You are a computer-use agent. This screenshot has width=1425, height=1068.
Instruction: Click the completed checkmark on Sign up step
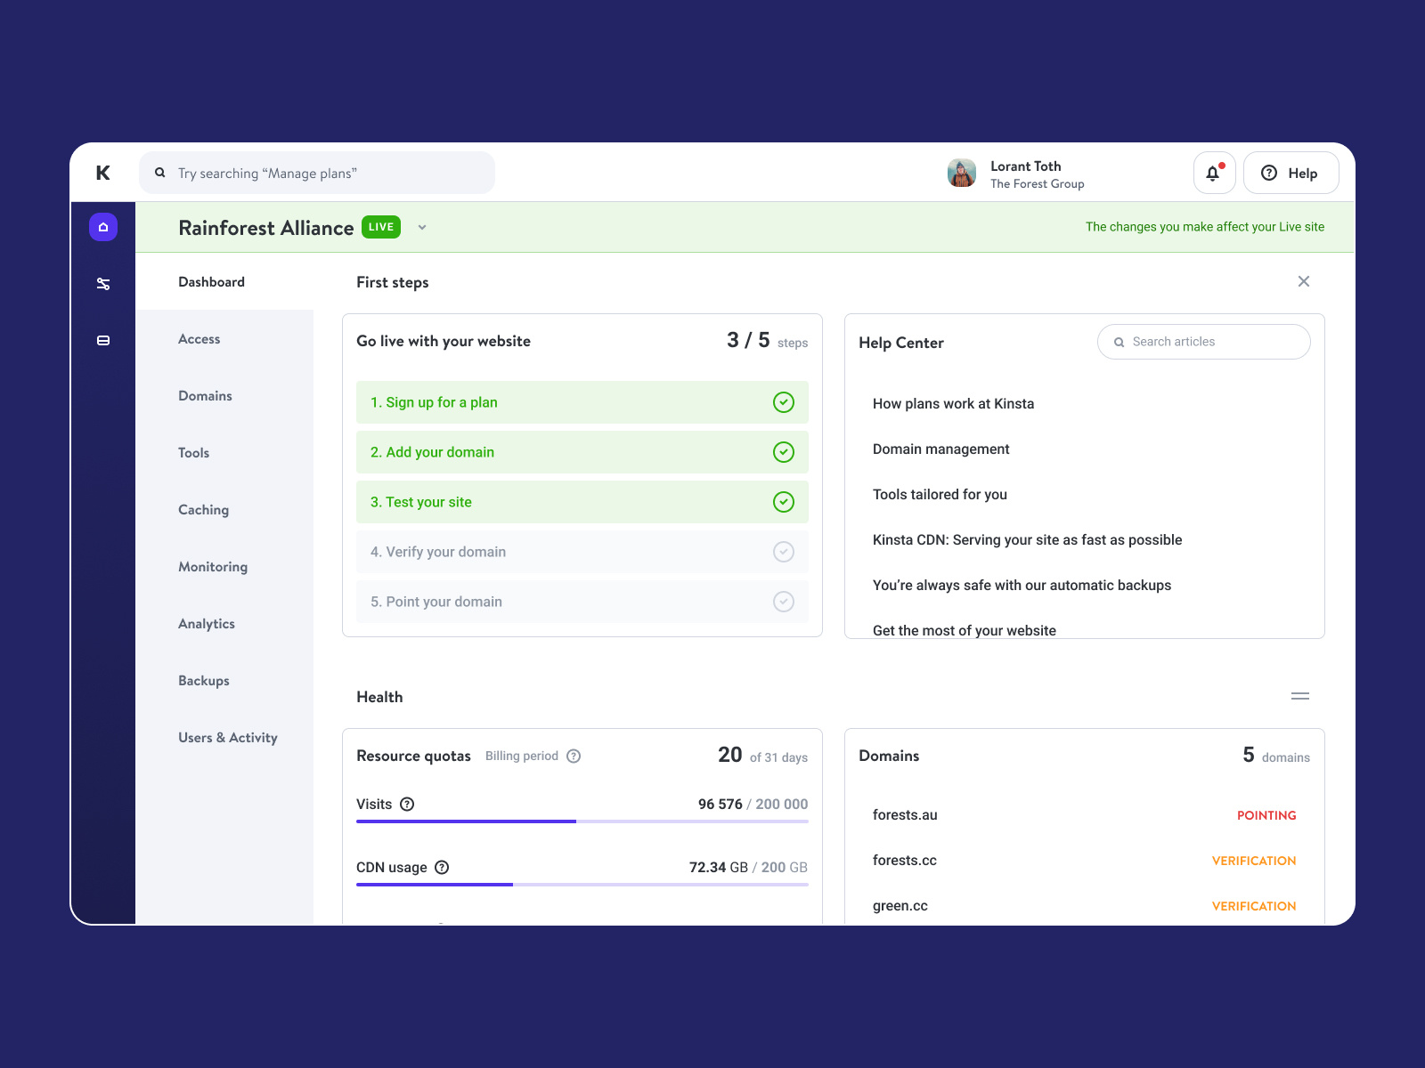point(784,402)
